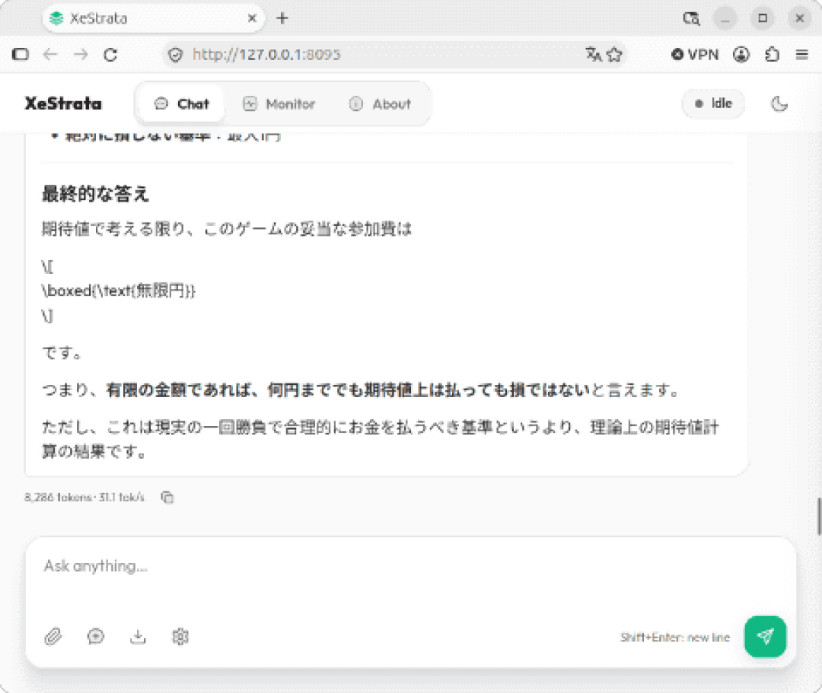
Task: Click the page vertical scrollbar thumb
Action: [818, 516]
